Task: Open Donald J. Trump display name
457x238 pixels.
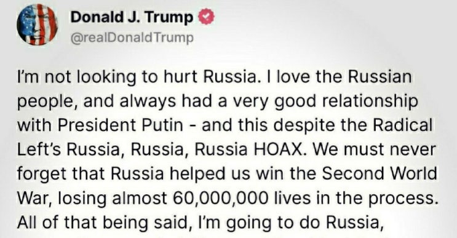Action: pos(132,17)
